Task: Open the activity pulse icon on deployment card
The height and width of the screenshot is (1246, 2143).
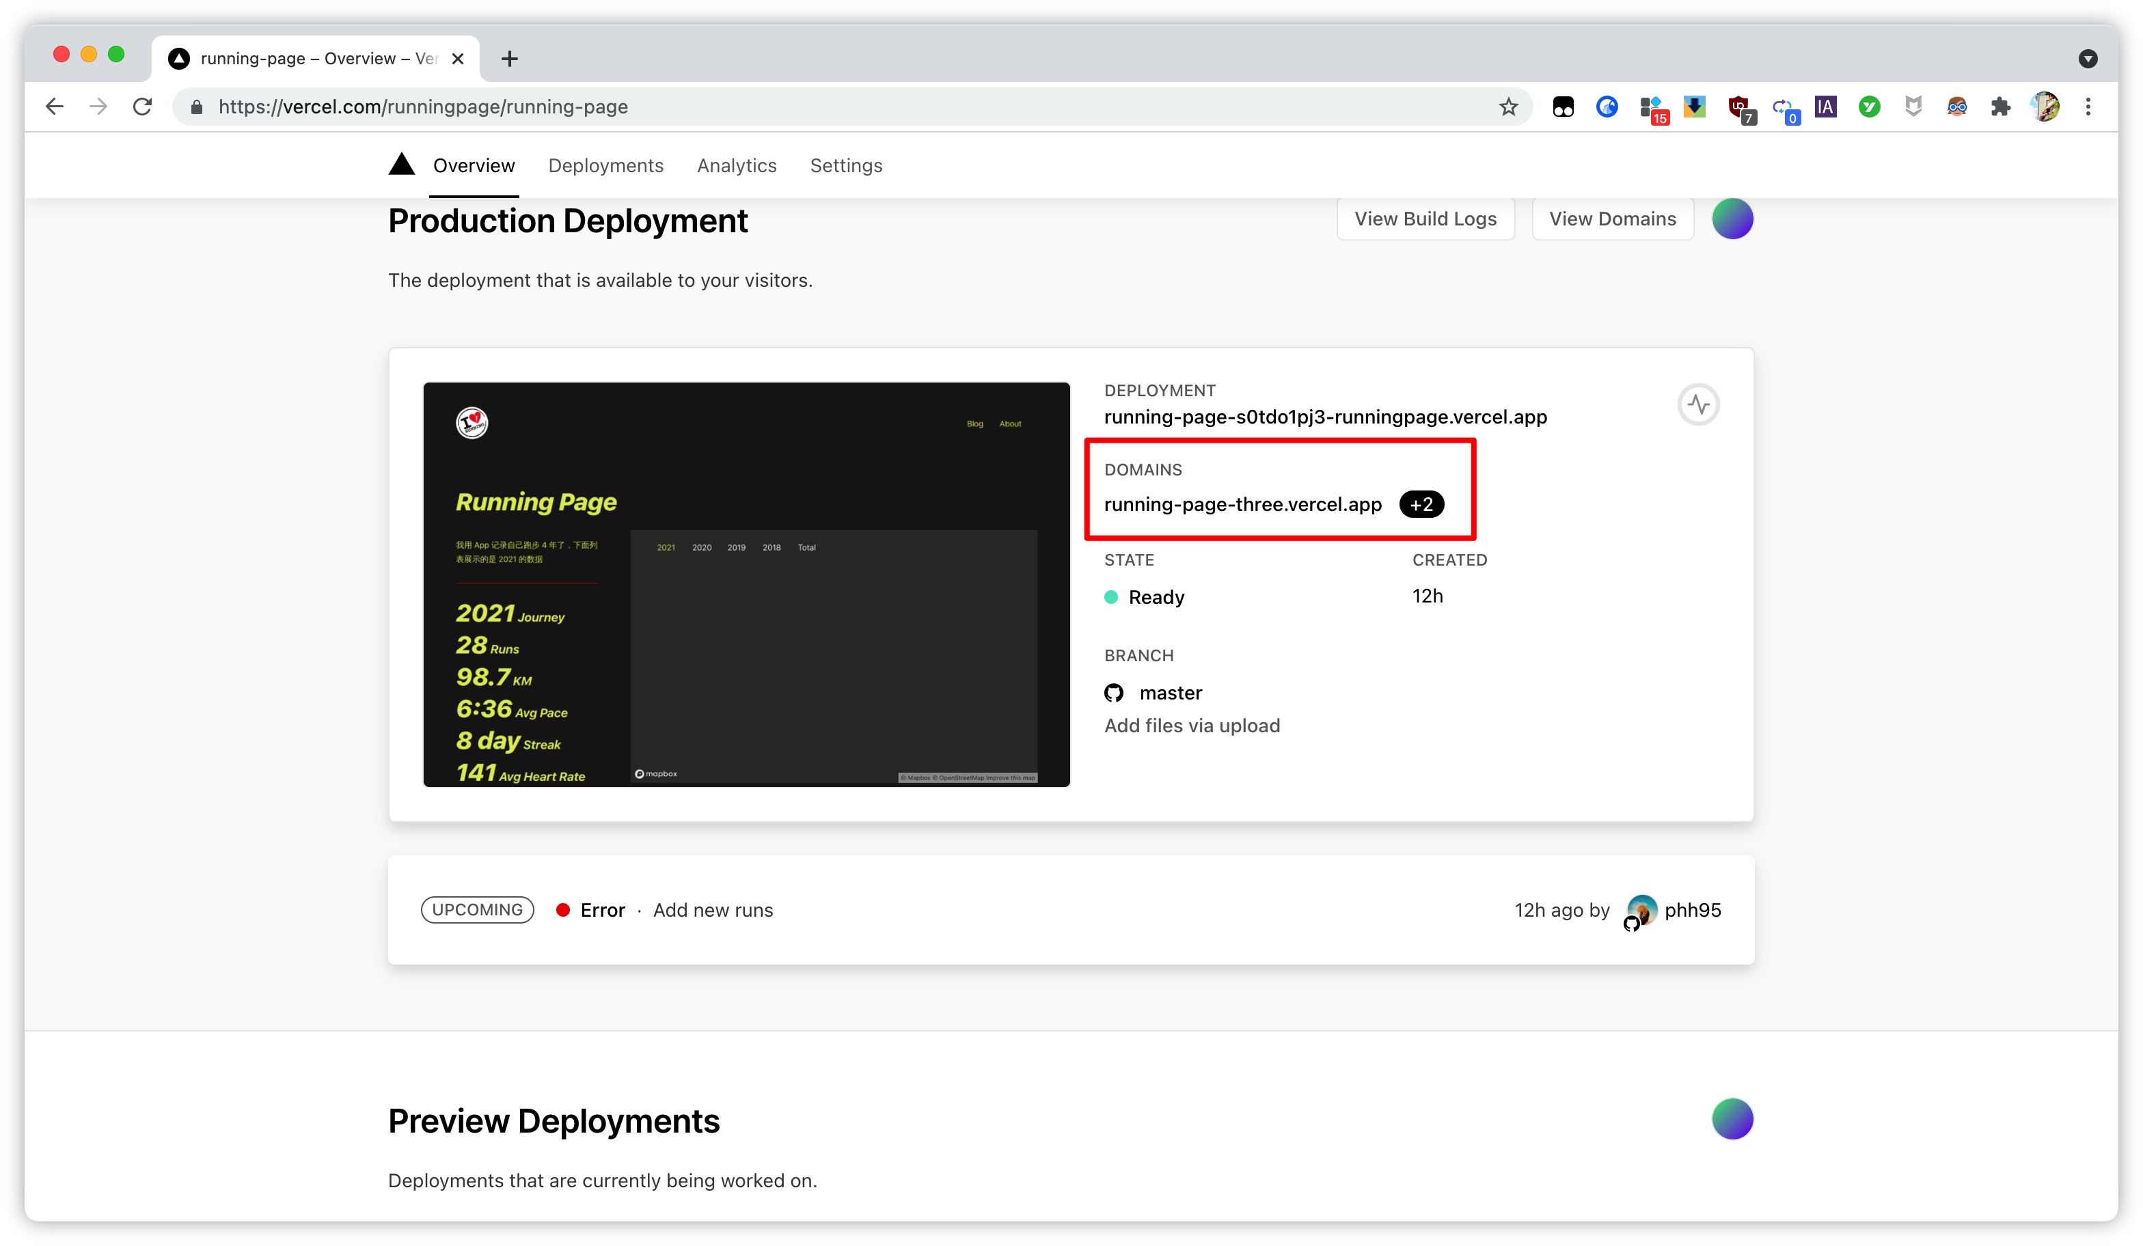Action: pyautogui.click(x=1697, y=404)
